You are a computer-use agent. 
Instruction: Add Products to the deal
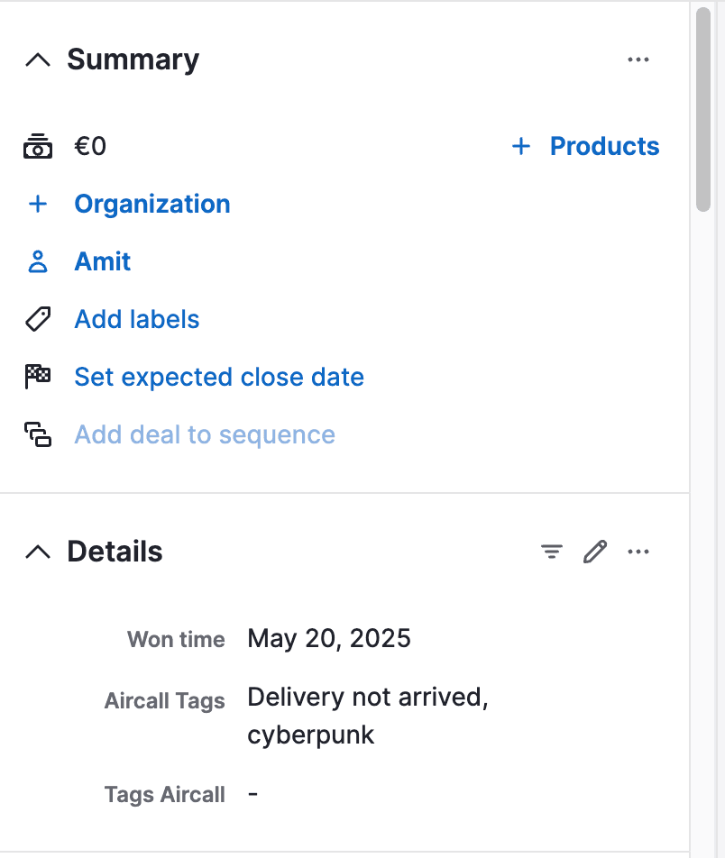coord(604,146)
